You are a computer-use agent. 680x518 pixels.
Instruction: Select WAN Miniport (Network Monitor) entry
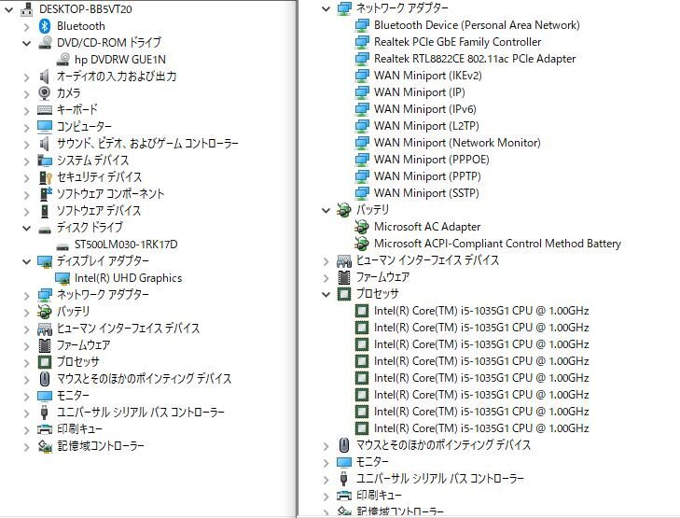click(457, 143)
